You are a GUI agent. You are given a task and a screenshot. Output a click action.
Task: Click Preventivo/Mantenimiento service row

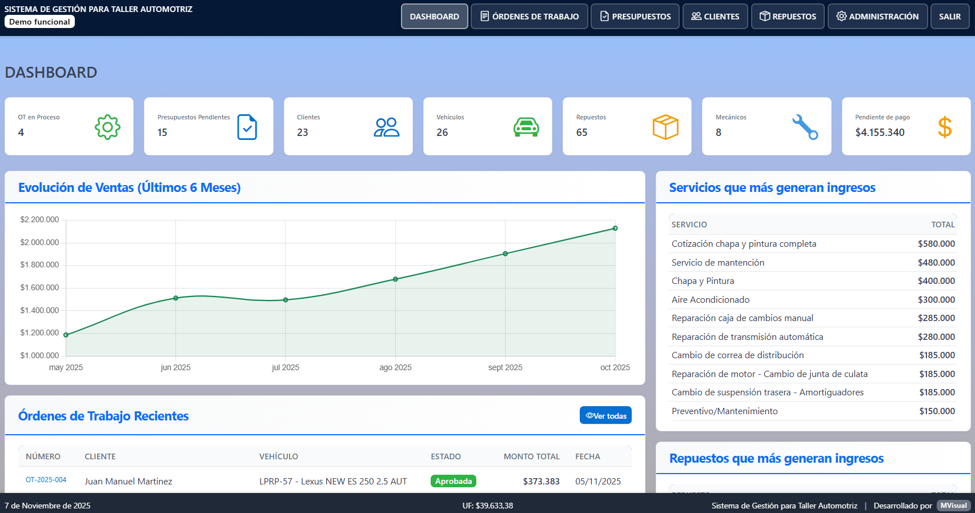pyautogui.click(x=813, y=411)
